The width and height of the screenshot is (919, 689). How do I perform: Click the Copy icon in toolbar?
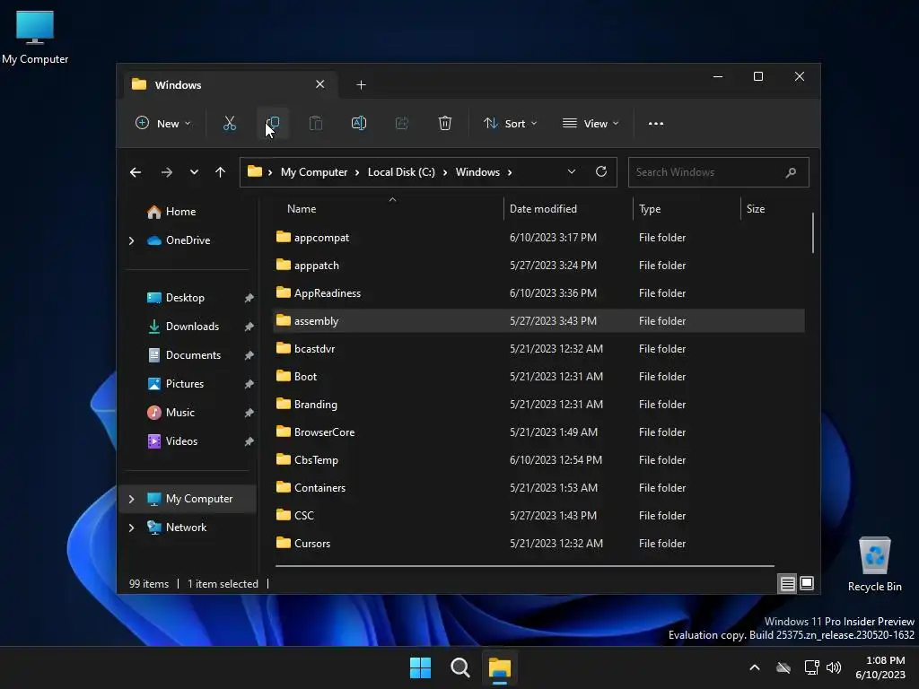273,124
